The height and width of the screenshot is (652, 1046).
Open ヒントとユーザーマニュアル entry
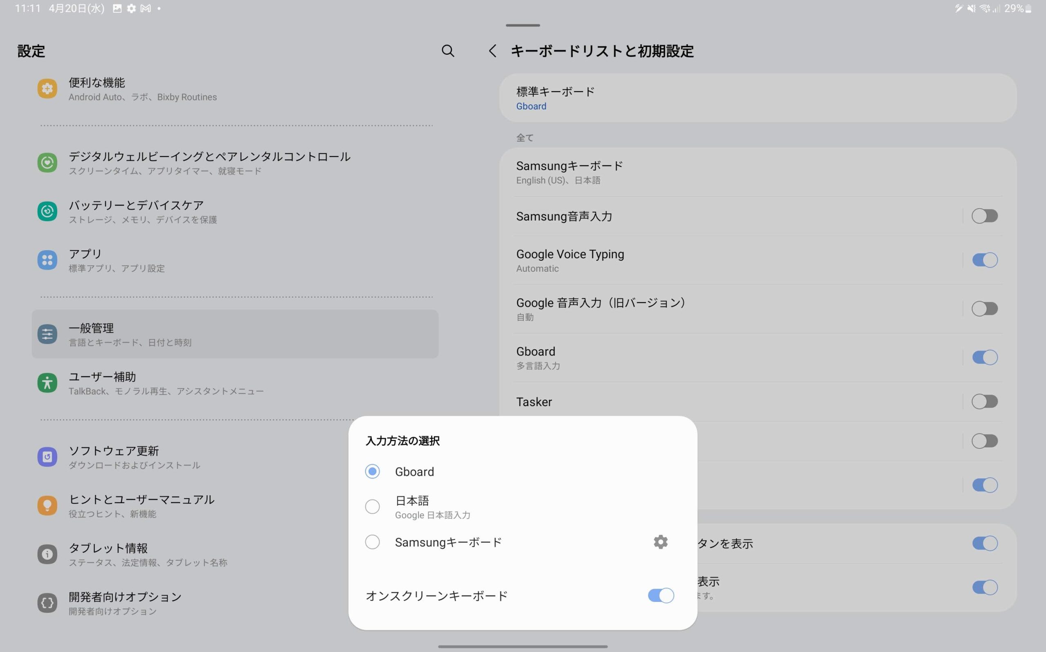click(235, 506)
